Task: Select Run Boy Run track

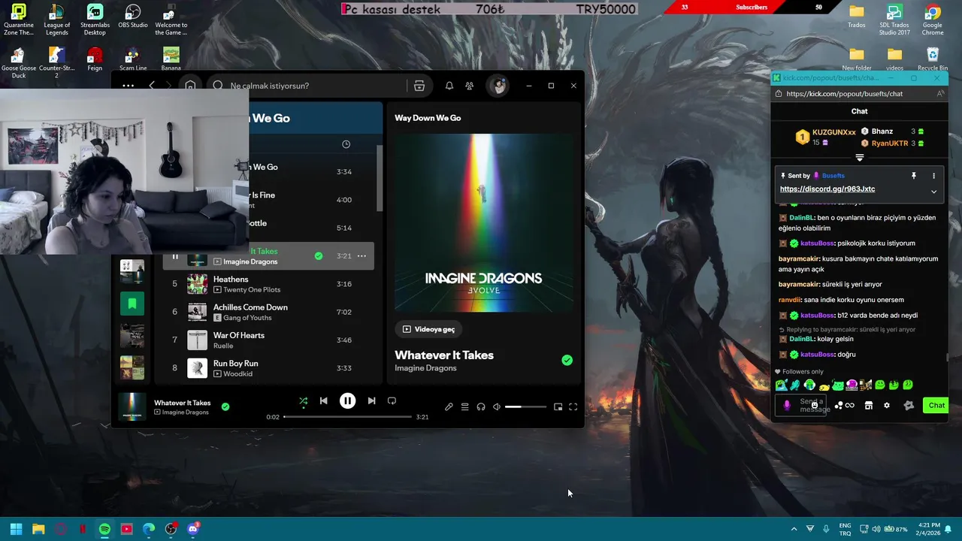Action: click(x=268, y=368)
